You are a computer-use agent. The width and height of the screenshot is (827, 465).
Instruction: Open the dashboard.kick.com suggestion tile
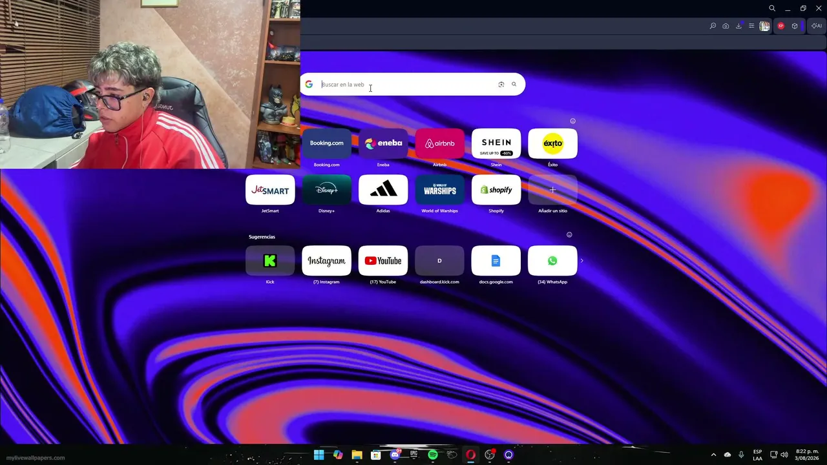pos(439,261)
